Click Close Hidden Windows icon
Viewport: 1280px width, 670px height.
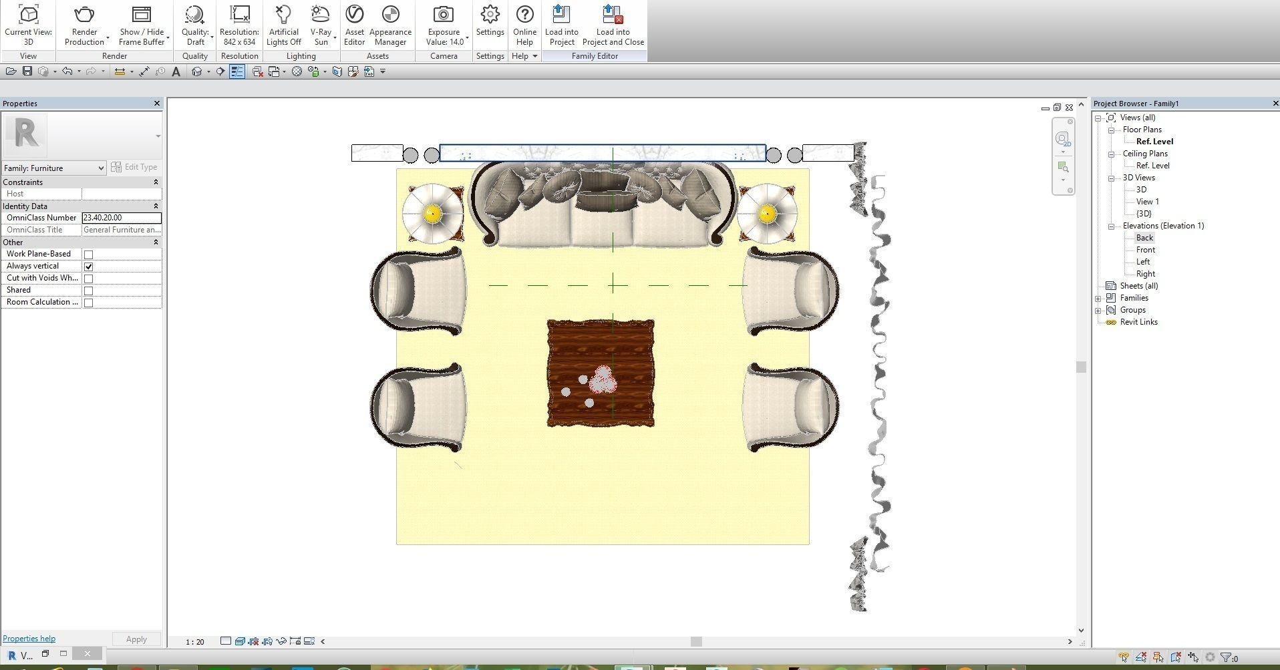(258, 71)
